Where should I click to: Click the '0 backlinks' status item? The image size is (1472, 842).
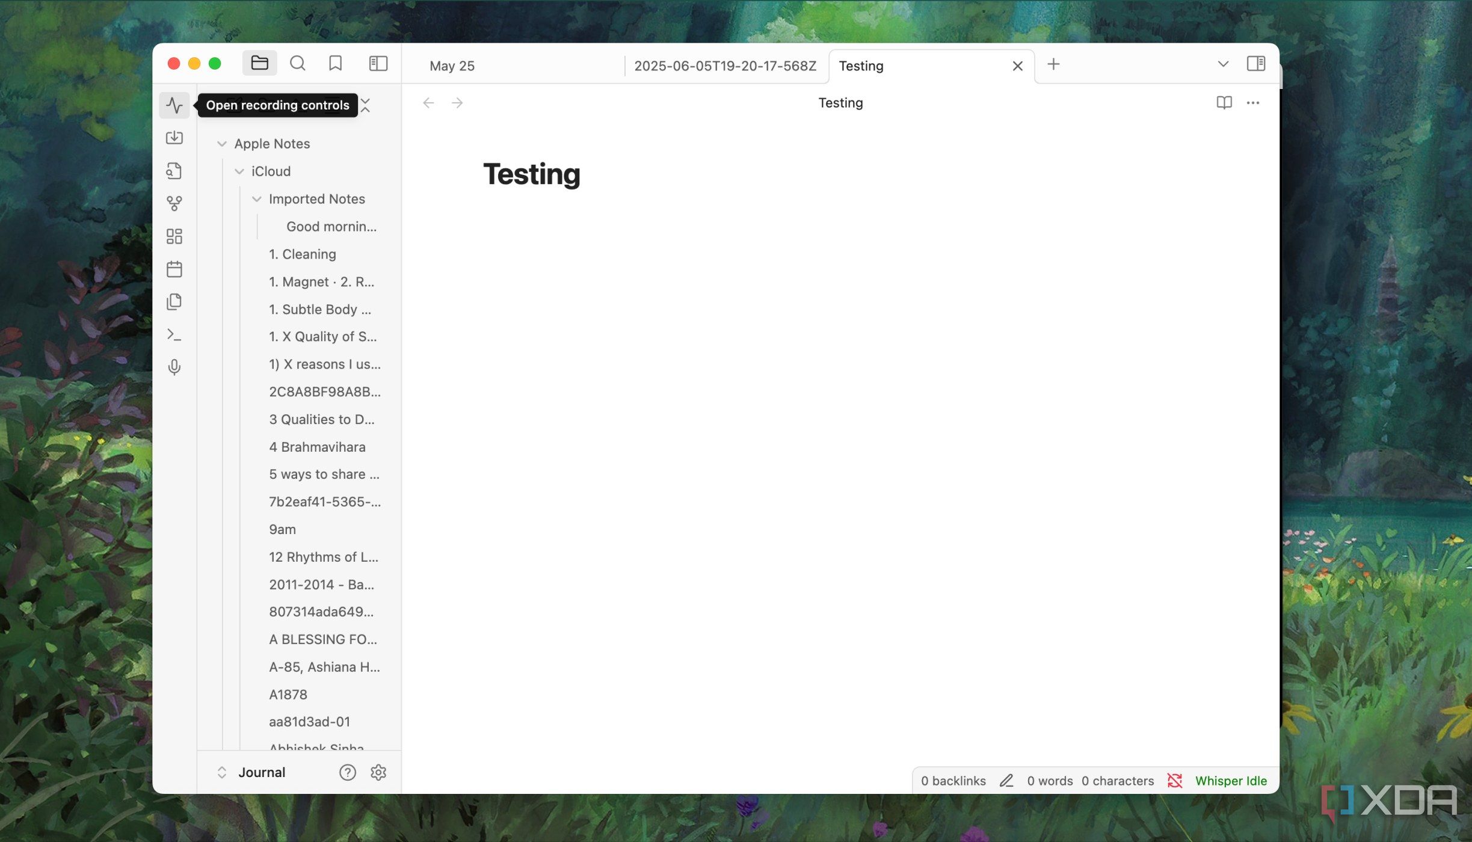(x=953, y=781)
